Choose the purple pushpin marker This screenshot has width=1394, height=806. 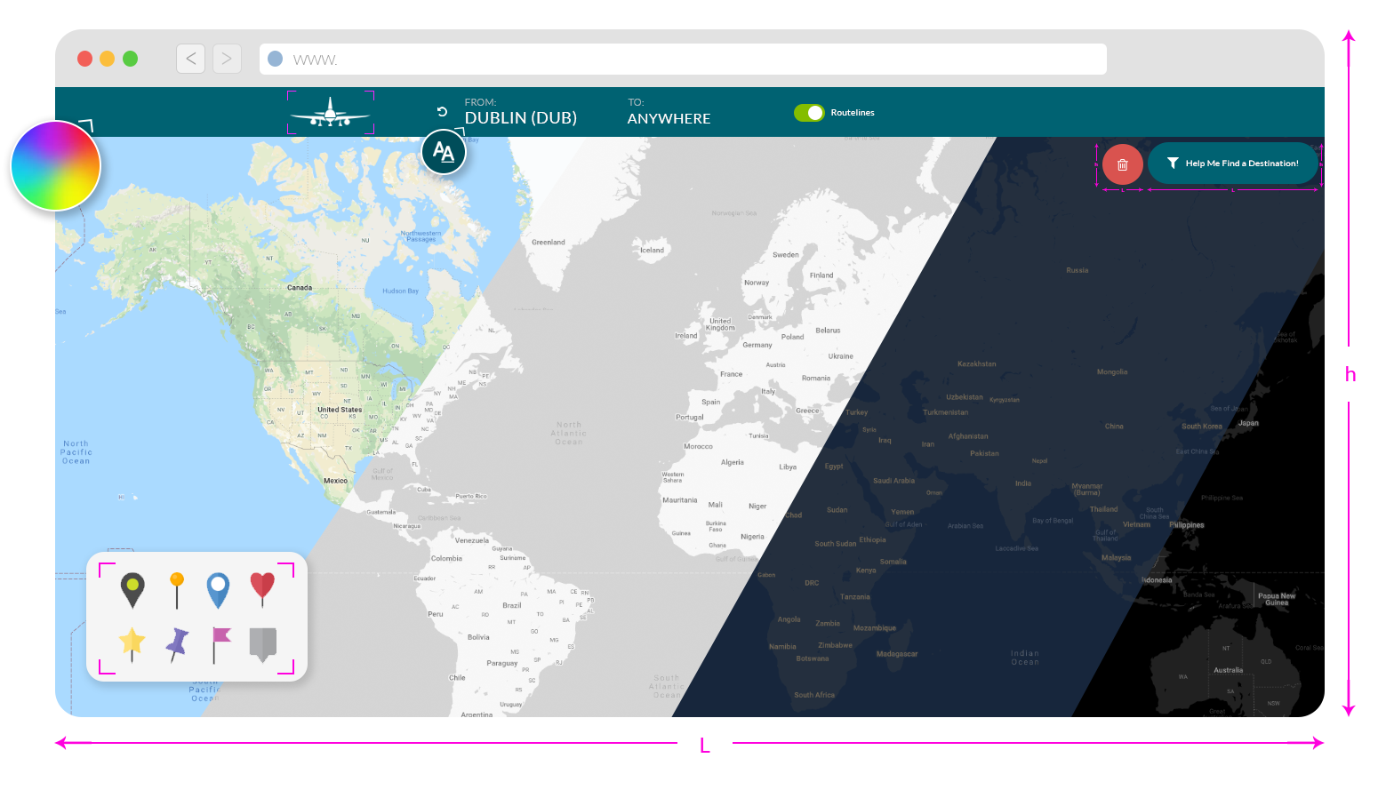[x=177, y=643]
